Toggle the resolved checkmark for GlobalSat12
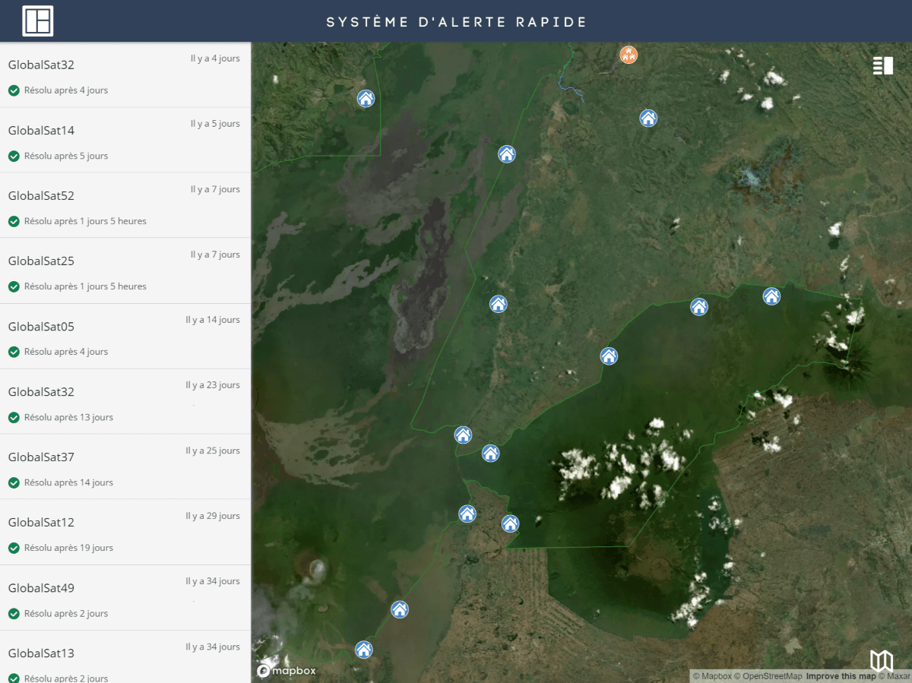 pos(14,548)
